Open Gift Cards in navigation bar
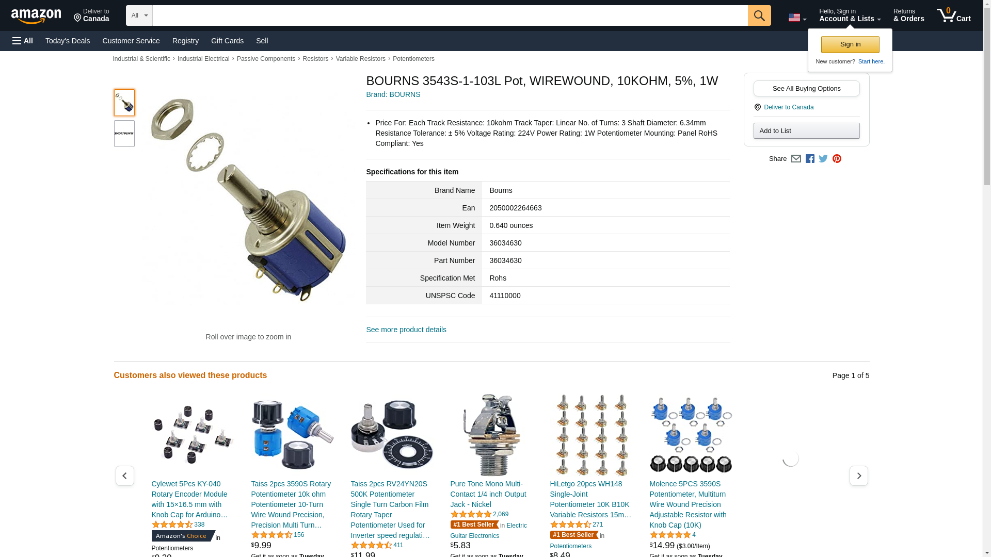 (x=227, y=41)
